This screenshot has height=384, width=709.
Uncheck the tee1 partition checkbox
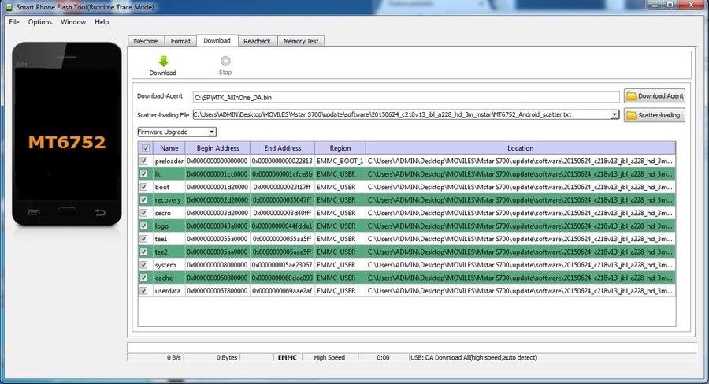point(144,239)
